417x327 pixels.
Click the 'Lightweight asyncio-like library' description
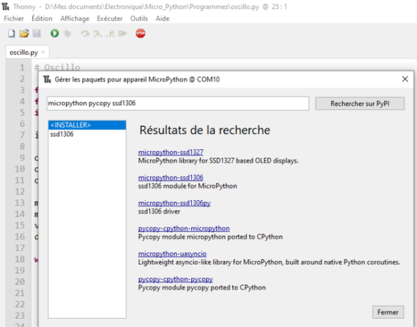269,262
